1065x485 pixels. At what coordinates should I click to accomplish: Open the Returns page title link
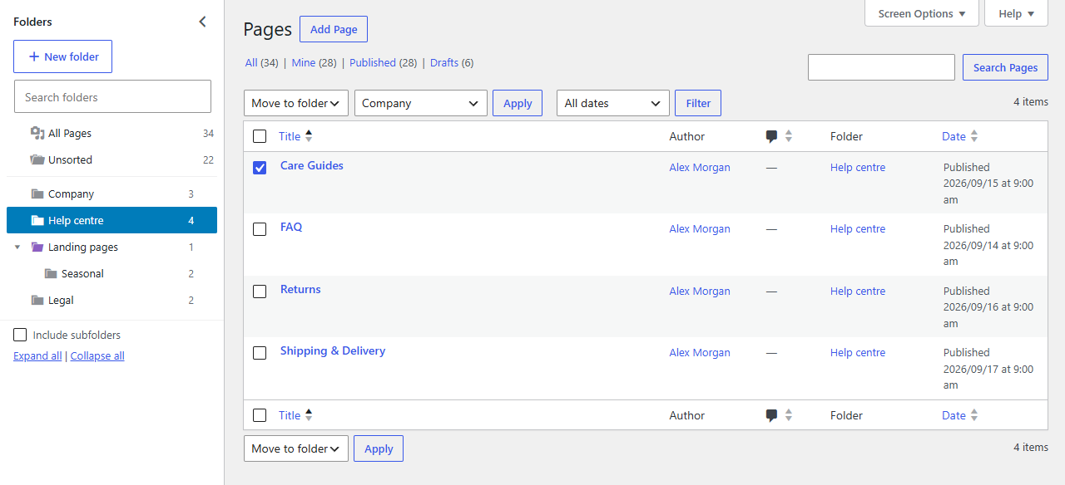coord(300,289)
